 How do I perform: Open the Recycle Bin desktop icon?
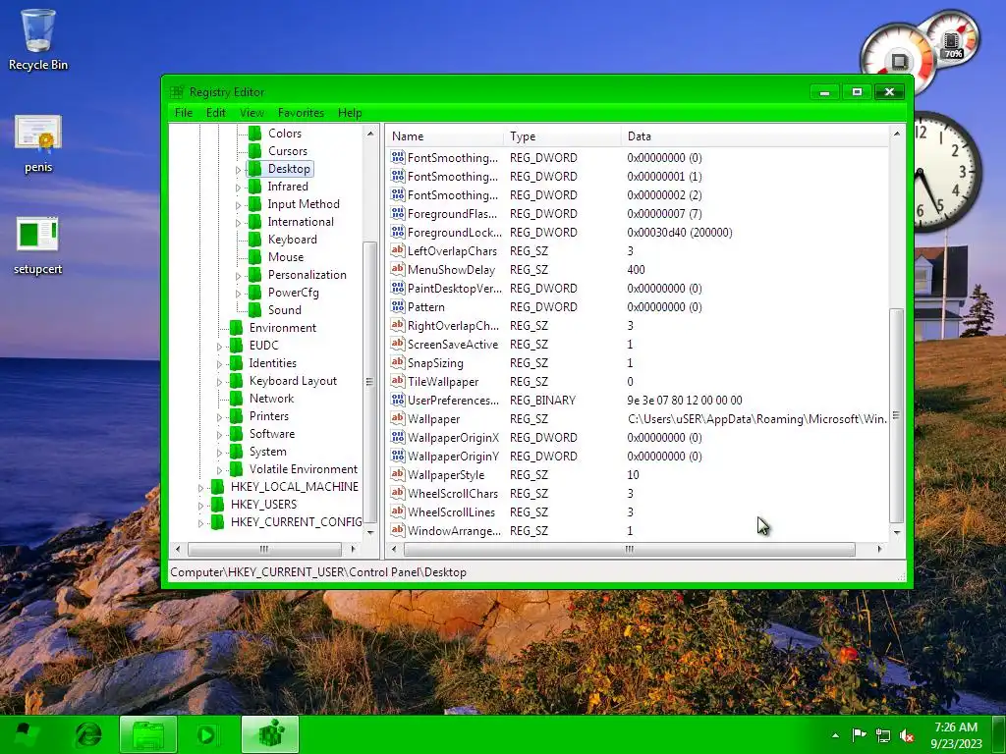38,39
